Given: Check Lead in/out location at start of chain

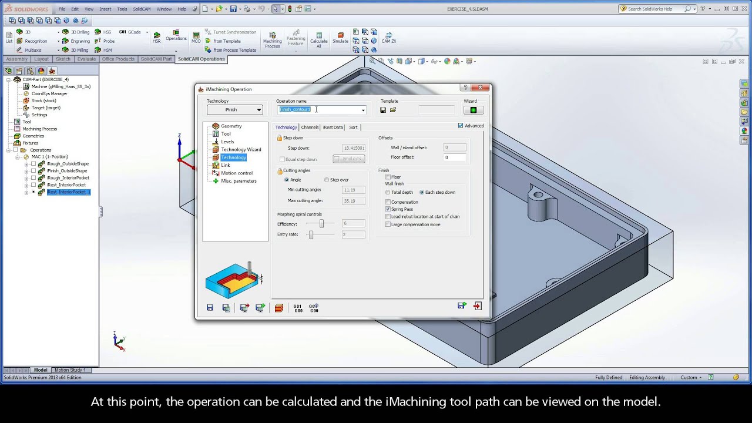Looking at the screenshot, I should click(x=388, y=217).
